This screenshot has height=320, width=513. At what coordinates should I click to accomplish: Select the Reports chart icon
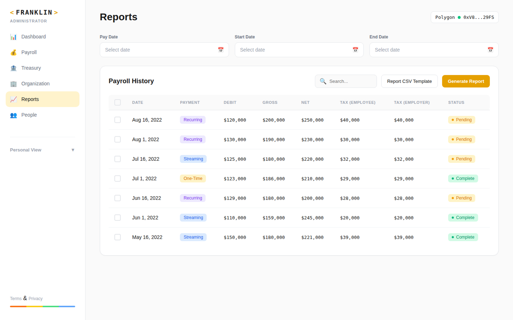[x=14, y=99]
